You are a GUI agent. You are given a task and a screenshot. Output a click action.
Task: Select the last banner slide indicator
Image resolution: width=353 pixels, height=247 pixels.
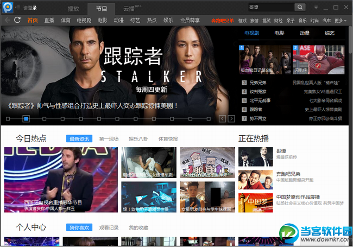tap(209, 118)
